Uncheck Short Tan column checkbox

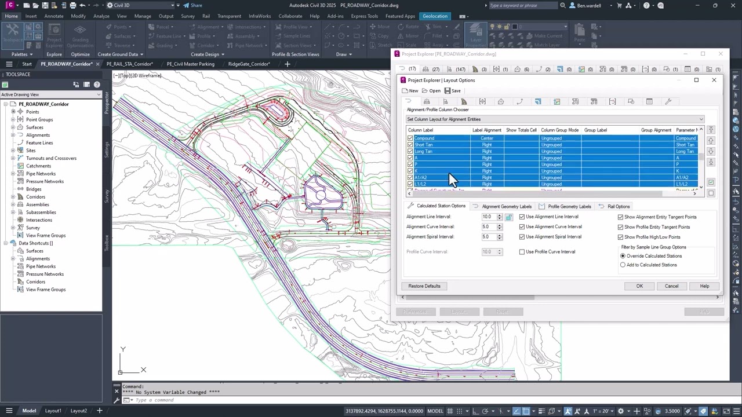[x=410, y=145]
